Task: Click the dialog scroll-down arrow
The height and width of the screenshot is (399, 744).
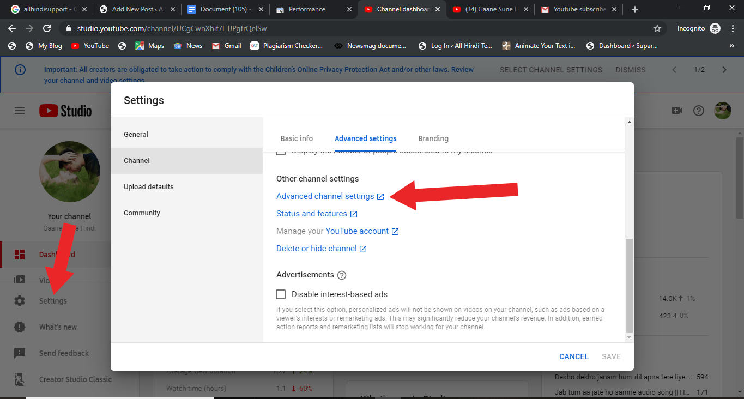Action: pyautogui.click(x=629, y=338)
